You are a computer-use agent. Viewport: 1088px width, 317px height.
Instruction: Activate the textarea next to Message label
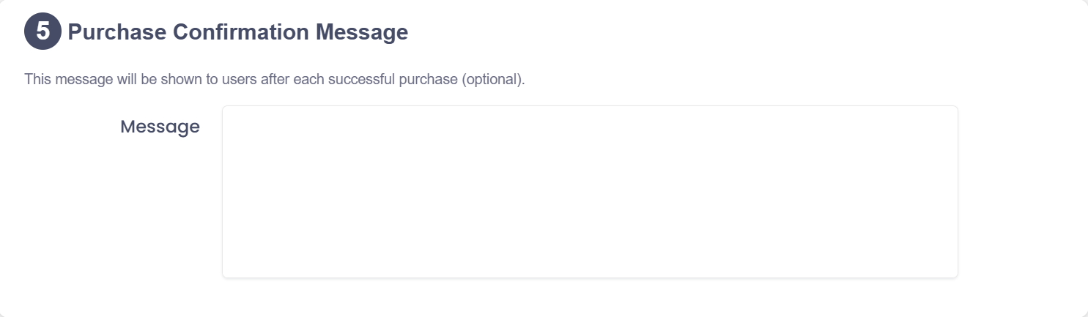590,192
